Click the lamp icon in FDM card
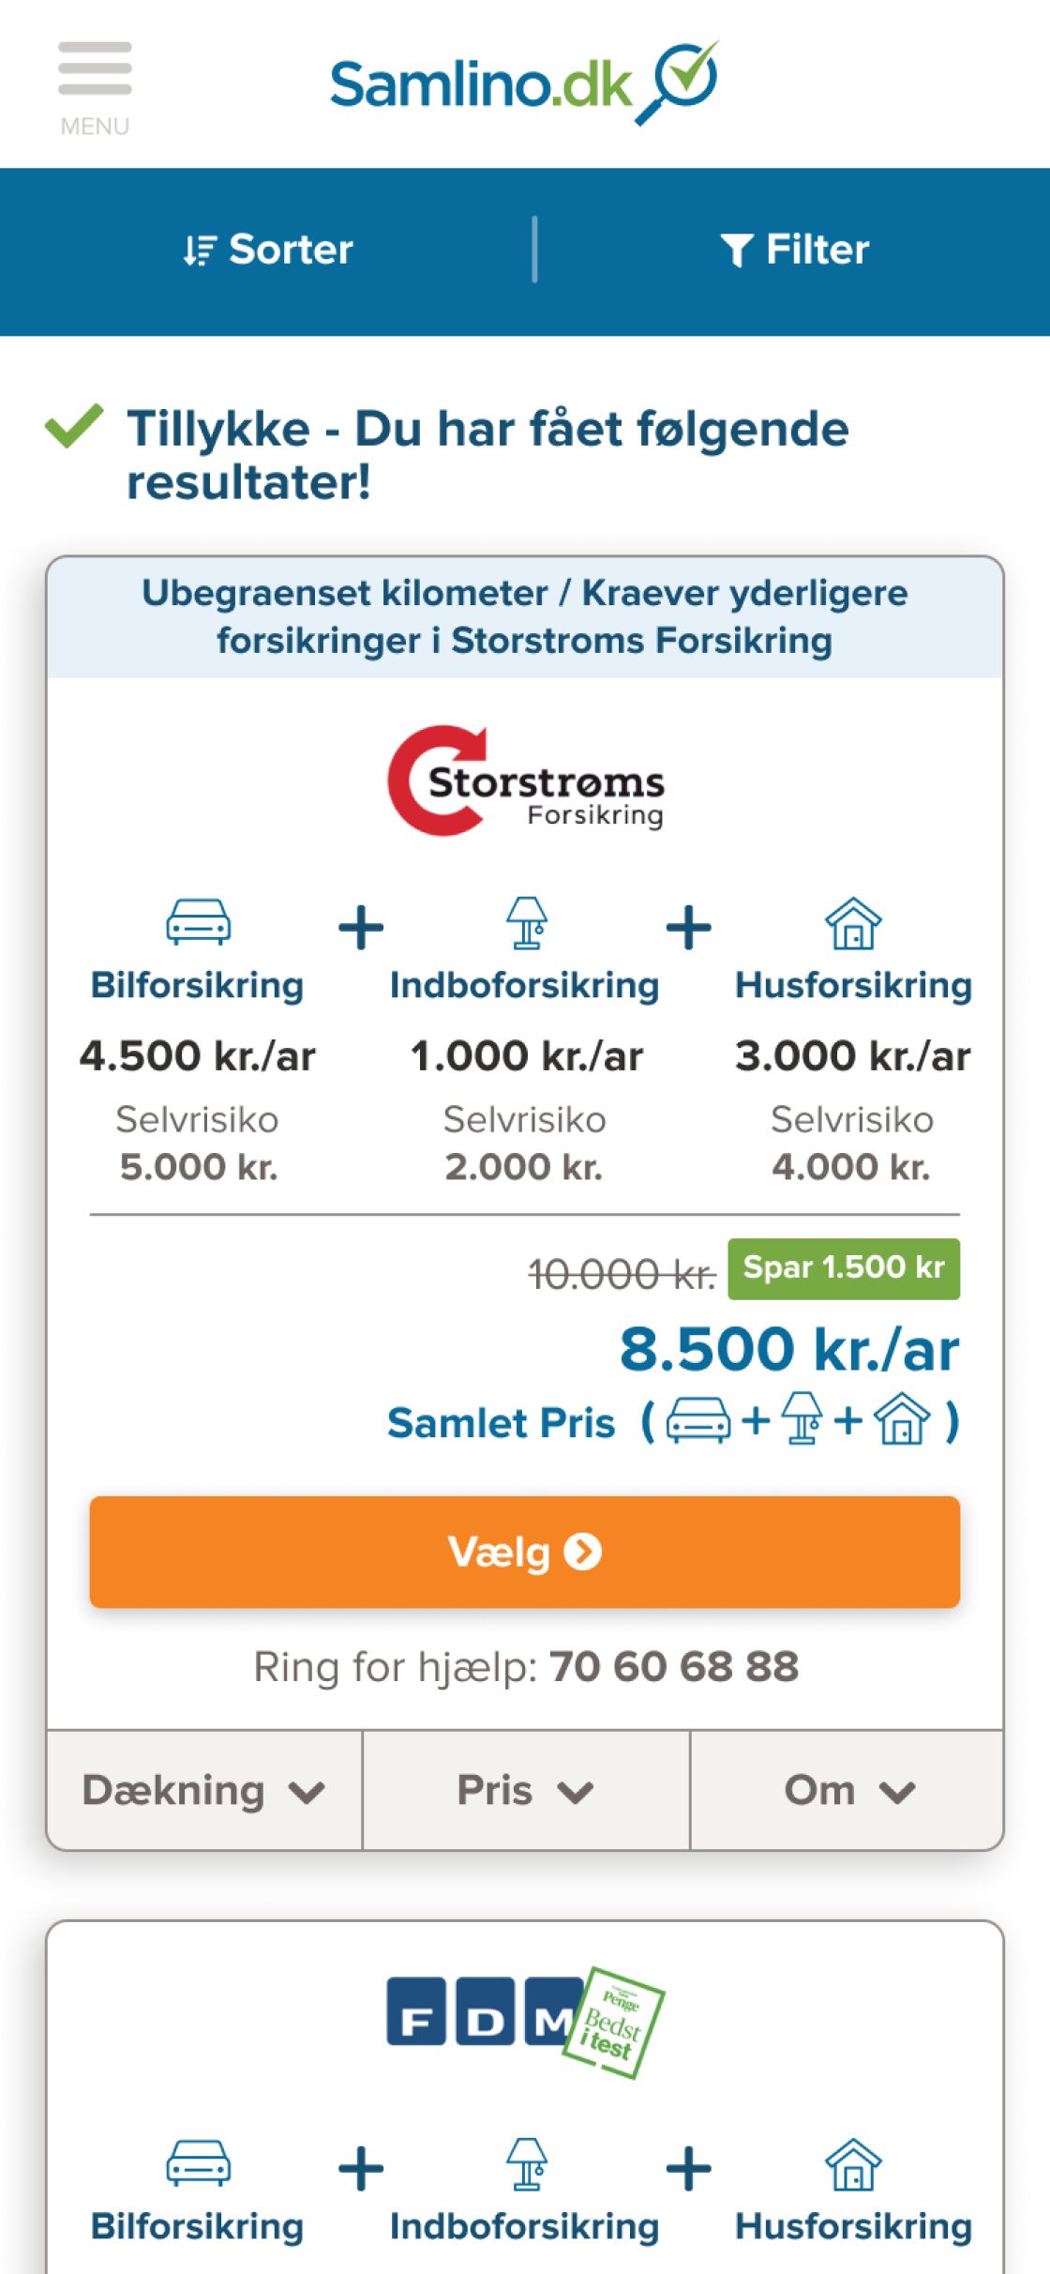The height and width of the screenshot is (2274, 1050). (526, 2164)
